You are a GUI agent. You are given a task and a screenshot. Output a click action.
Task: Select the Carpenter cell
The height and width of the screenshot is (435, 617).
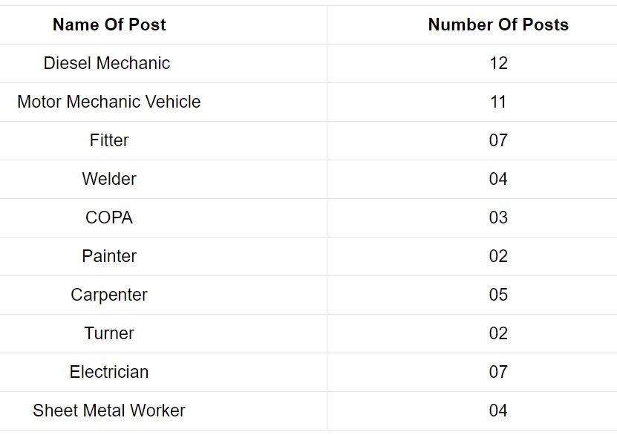pos(109,295)
